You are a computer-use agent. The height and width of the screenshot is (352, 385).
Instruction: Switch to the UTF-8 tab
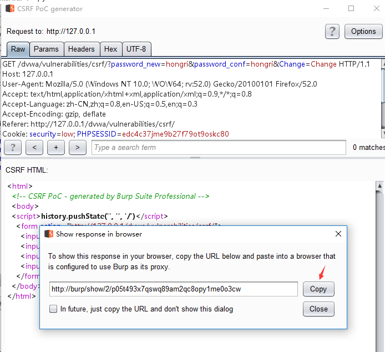(x=136, y=49)
